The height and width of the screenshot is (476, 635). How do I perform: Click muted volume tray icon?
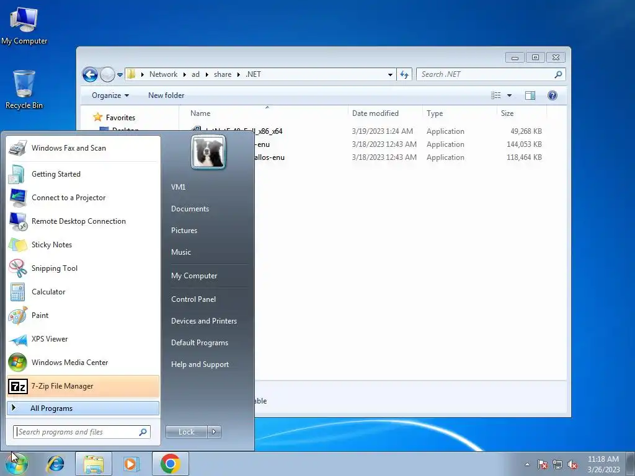[x=572, y=464]
